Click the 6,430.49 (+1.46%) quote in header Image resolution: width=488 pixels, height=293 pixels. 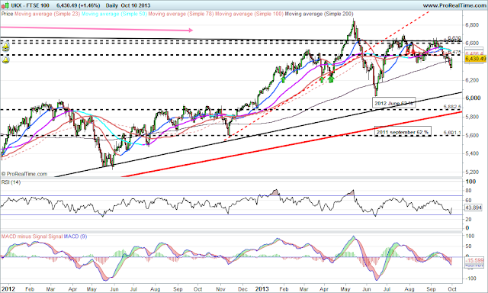pos(79,5)
